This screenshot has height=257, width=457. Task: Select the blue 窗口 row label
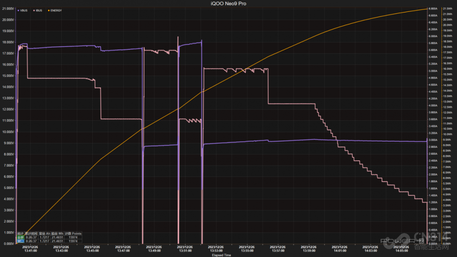tap(20, 241)
